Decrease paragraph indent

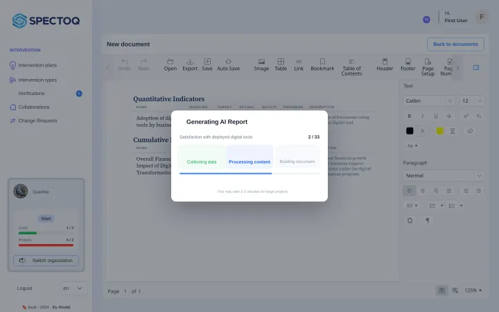pos(466,191)
